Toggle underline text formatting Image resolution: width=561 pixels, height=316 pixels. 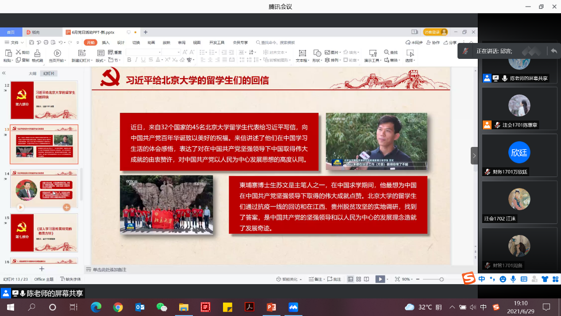pos(144,60)
